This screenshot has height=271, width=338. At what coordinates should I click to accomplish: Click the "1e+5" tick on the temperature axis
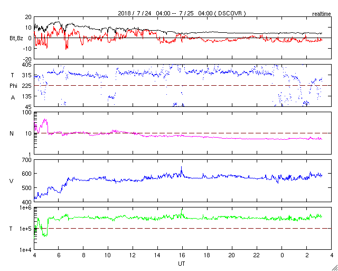coord(26,229)
